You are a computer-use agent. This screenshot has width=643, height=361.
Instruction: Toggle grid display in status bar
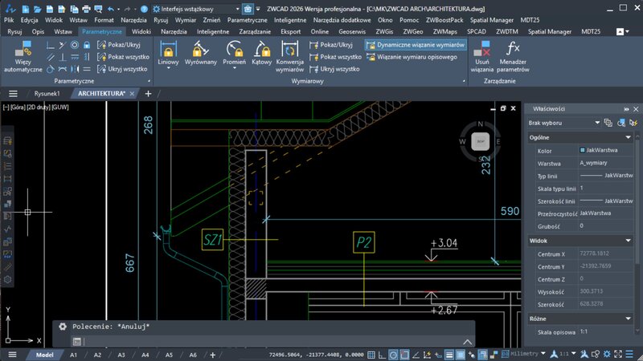click(x=371, y=355)
